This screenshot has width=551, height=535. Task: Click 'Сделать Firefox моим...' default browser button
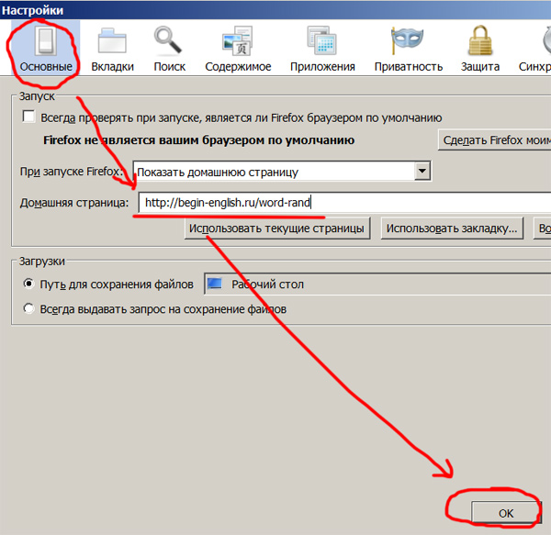tap(494, 140)
